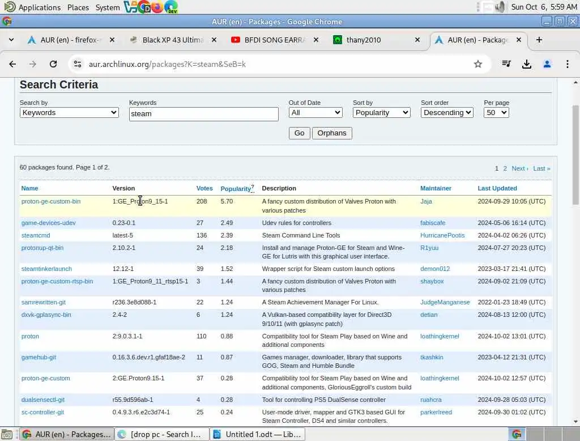Open the clock showing Sun Oct 6
The height and width of the screenshot is (441, 580).
click(x=544, y=7)
